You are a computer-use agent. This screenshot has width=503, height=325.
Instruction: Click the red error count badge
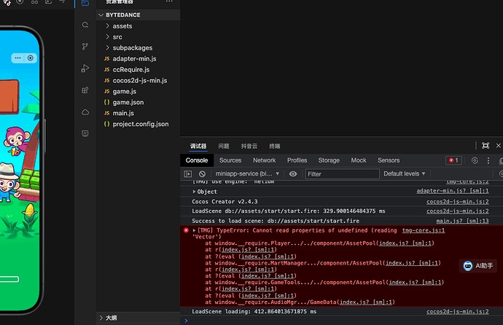(x=453, y=160)
